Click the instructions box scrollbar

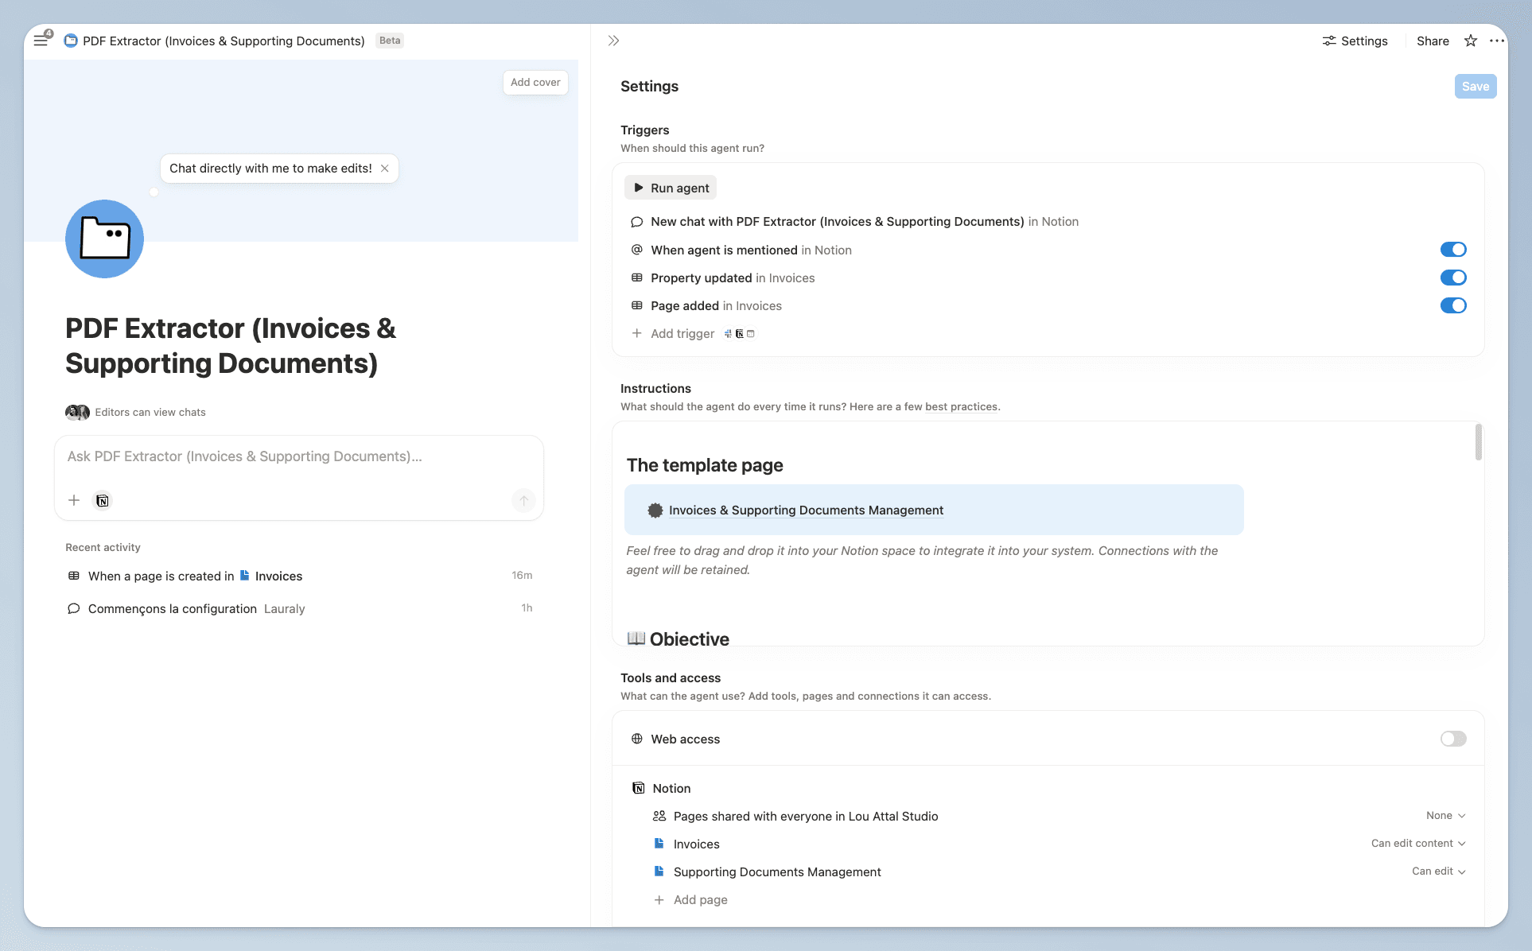coord(1479,442)
